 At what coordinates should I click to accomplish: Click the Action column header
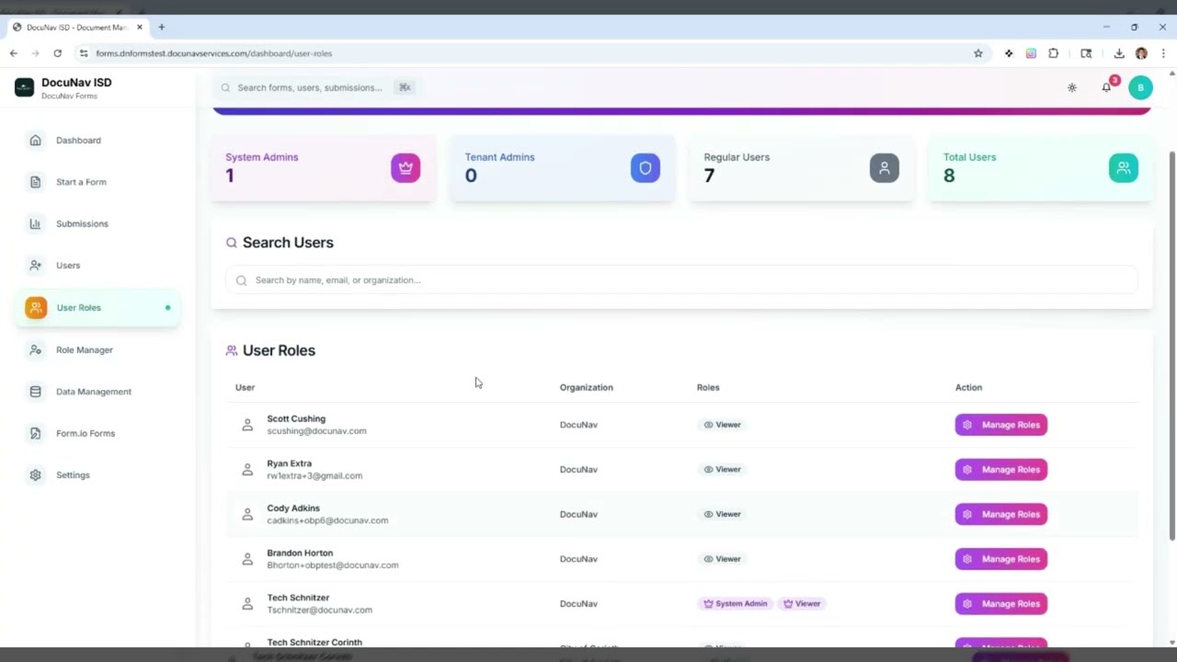[968, 387]
